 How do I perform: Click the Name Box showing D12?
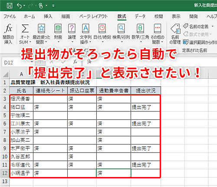click(17, 62)
